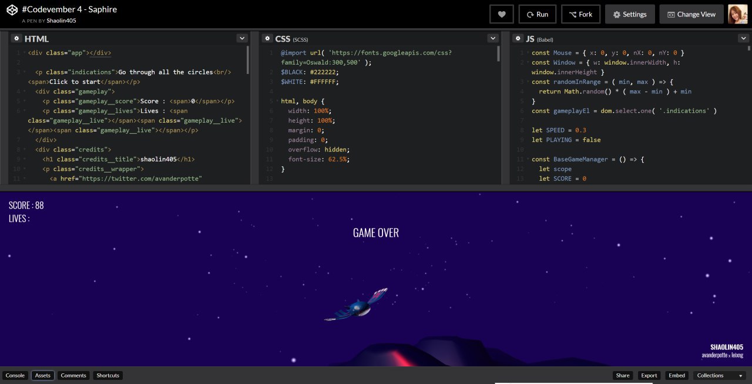Viewport: 752px width, 384px height.
Task: Open the Collections dropdown
Action: (719, 375)
